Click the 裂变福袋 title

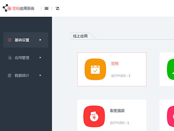117,111
